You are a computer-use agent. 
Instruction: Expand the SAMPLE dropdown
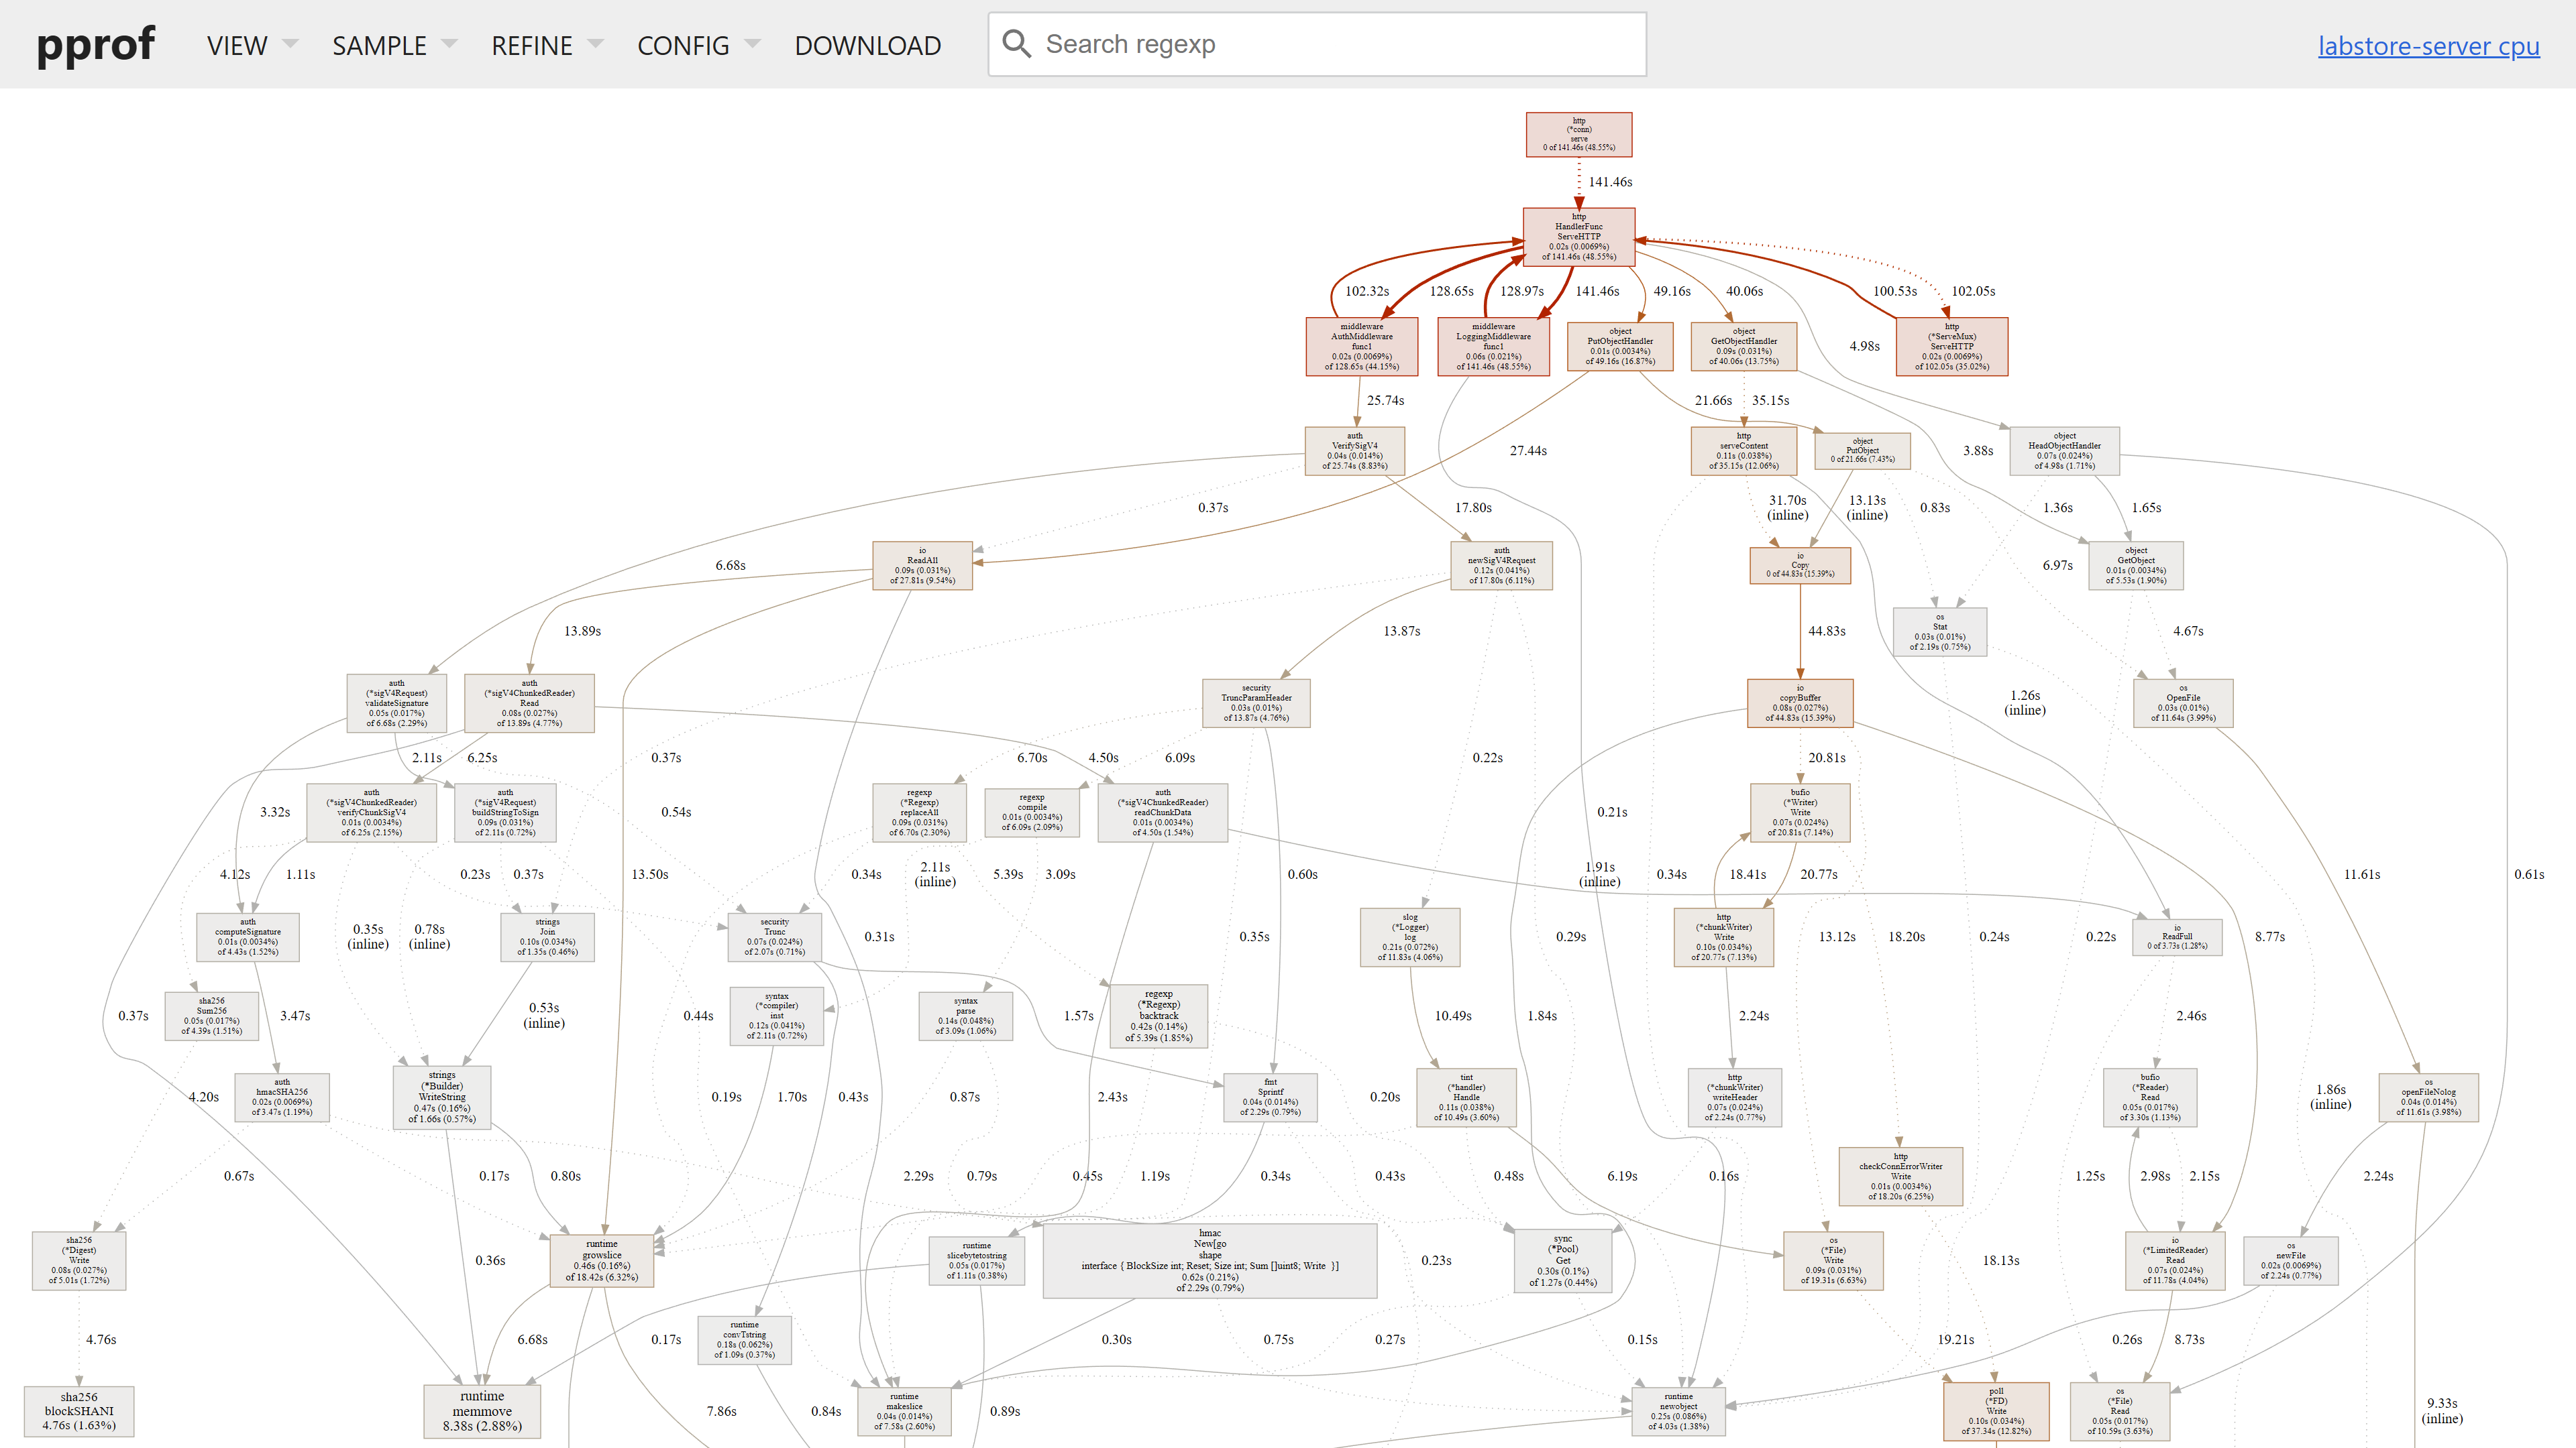tap(378, 45)
